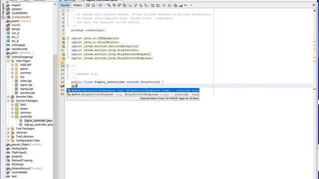319x179 pixels.
Task: Collapse the Web Pages tree node
Action: click(8, 61)
